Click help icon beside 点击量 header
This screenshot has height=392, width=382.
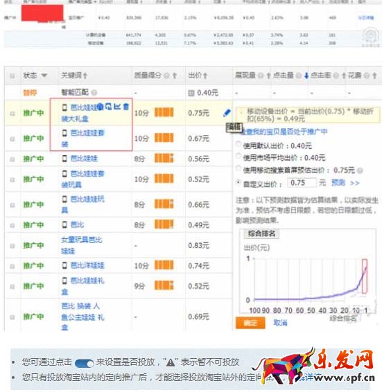click(299, 75)
